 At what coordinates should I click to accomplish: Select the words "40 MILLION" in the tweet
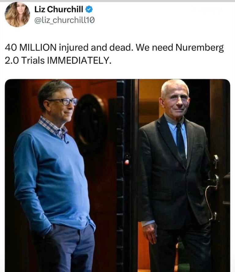tap(31, 47)
